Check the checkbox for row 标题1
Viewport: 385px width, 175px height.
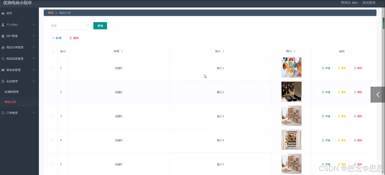click(x=53, y=68)
